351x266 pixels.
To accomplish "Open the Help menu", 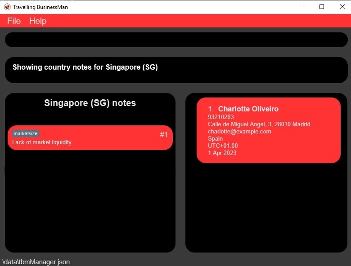I will [x=38, y=21].
